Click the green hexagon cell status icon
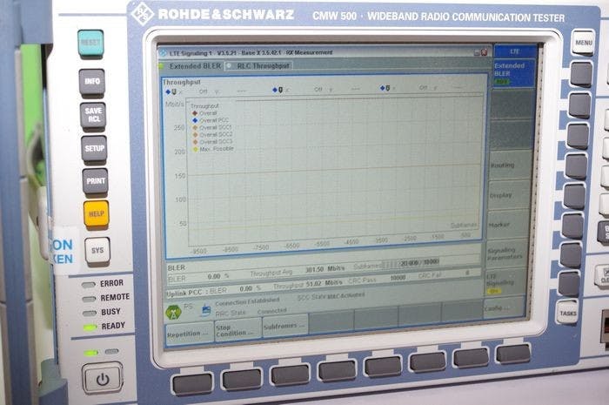The height and width of the screenshot is (405, 609). pyautogui.click(x=173, y=312)
